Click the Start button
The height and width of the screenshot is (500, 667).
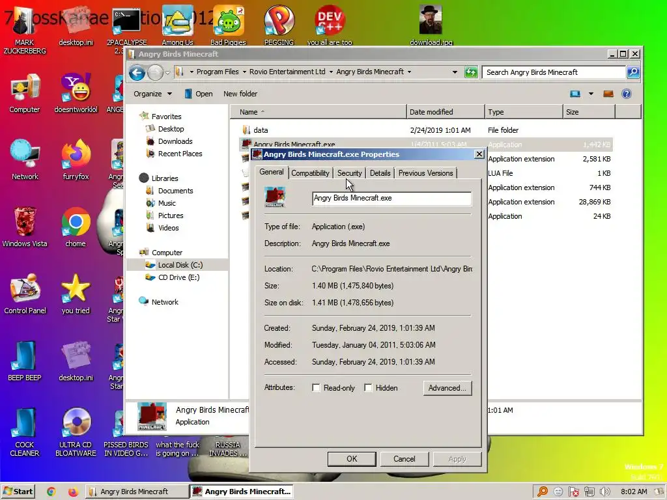[18, 492]
